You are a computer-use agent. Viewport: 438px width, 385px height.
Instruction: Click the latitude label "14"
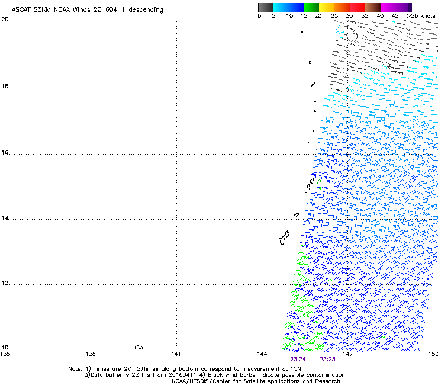[x=5, y=218]
